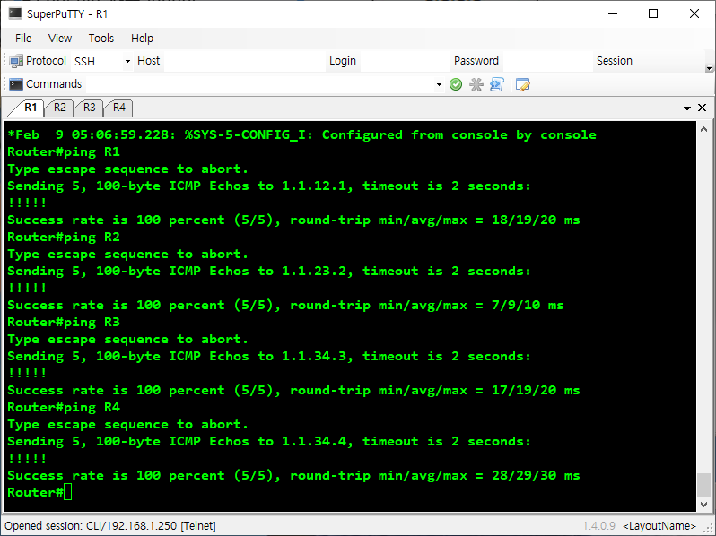
Task: Close the active R1 document tab
Action: point(703,108)
